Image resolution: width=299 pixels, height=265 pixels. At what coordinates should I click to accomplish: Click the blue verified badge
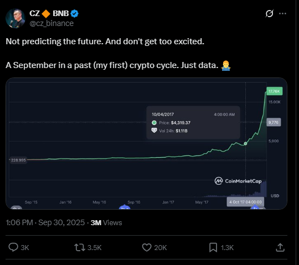tap(74, 13)
